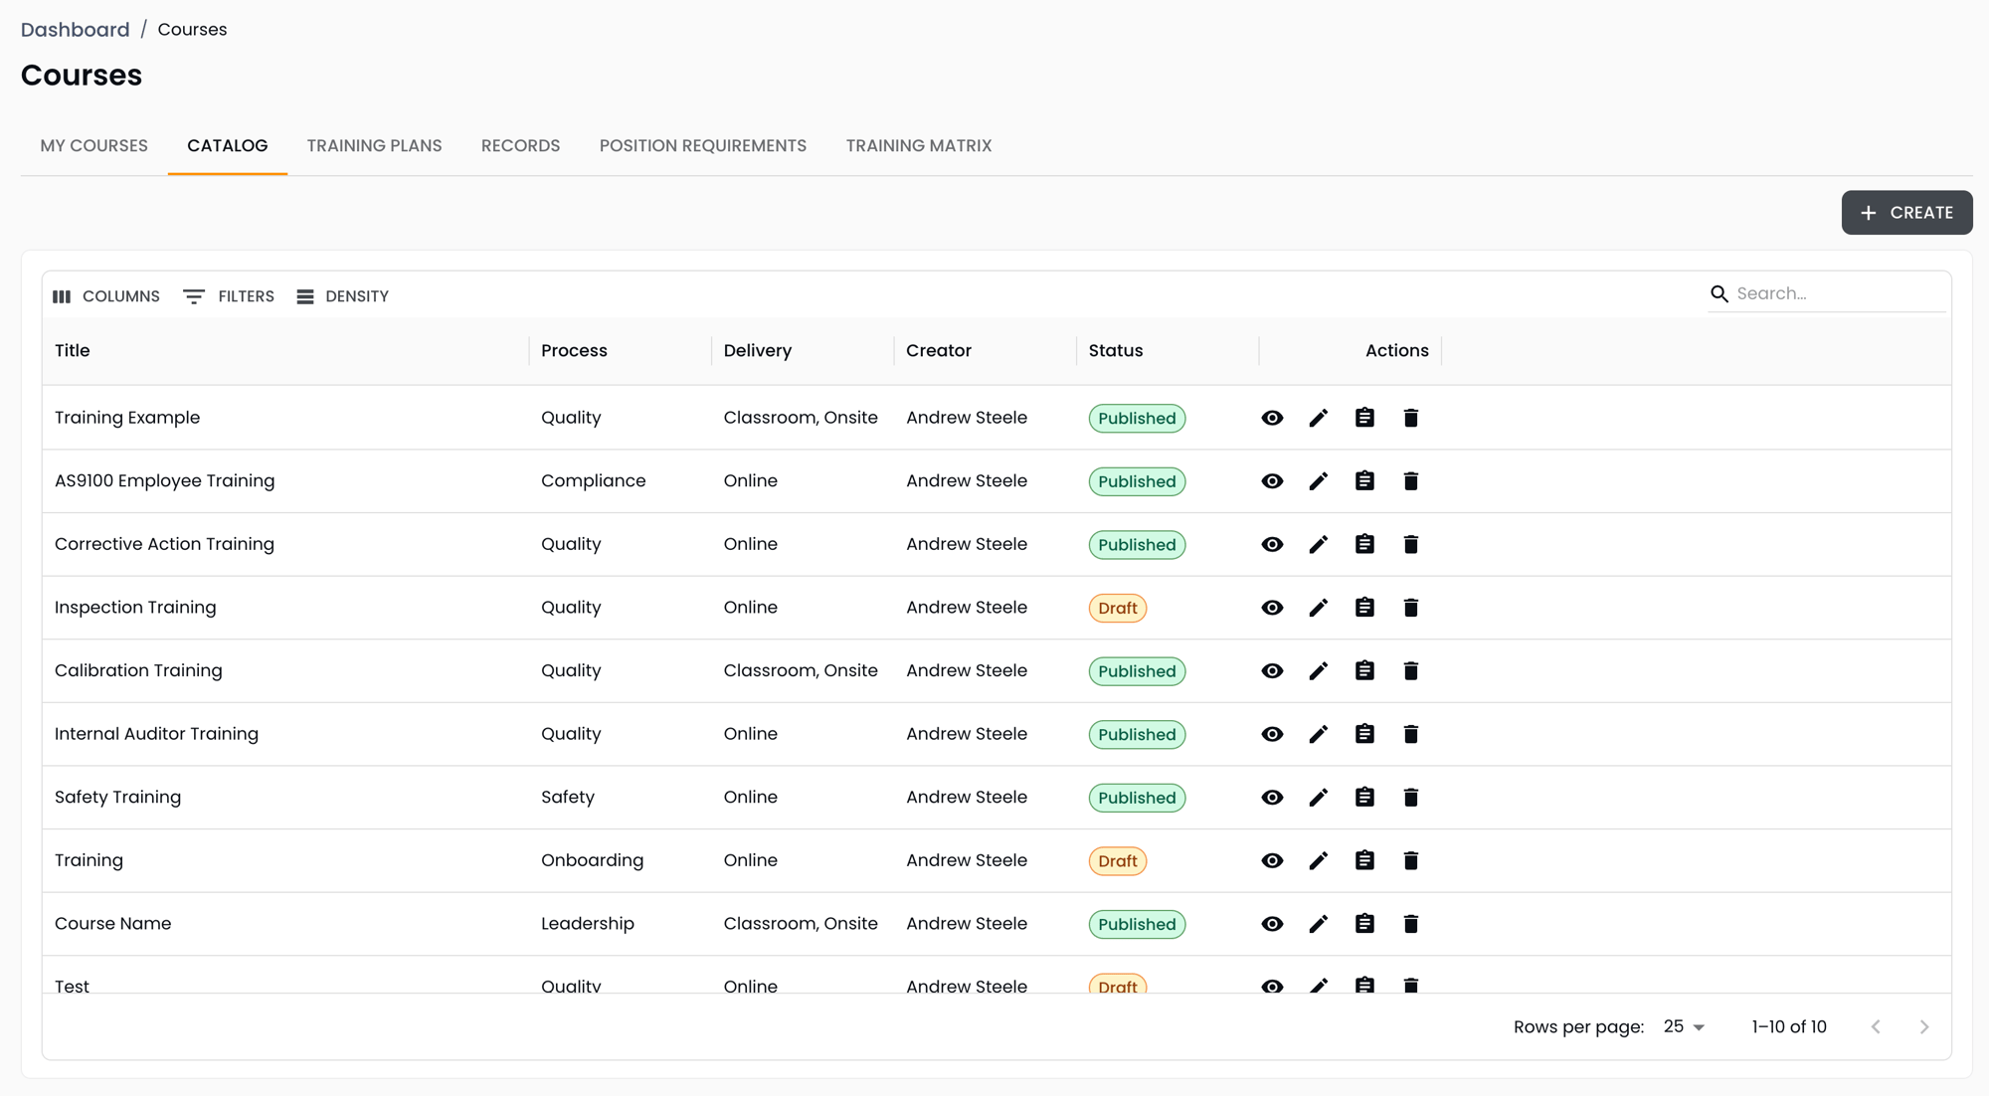Screen dimensions: 1989x1096
Task: Go to Dashboard breadcrumb link
Action: 75,30
